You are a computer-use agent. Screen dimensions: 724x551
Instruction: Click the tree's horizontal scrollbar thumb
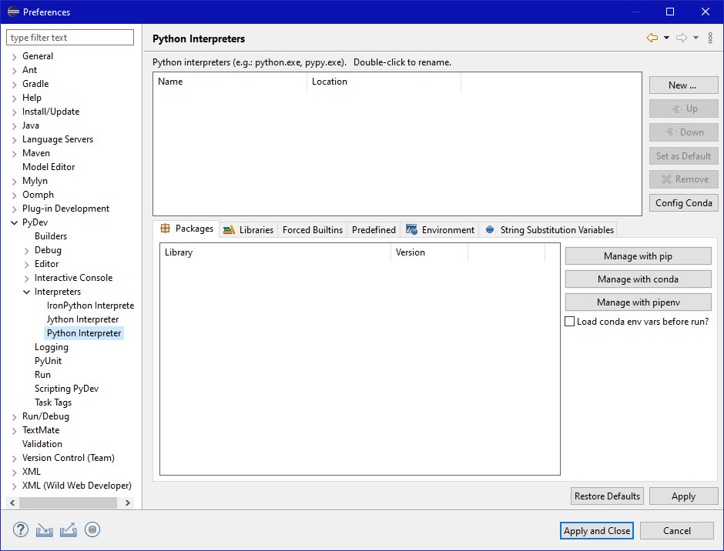point(68,503)
